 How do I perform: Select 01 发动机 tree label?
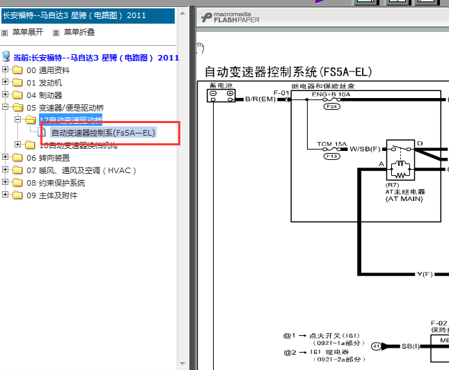pos(44,83)
